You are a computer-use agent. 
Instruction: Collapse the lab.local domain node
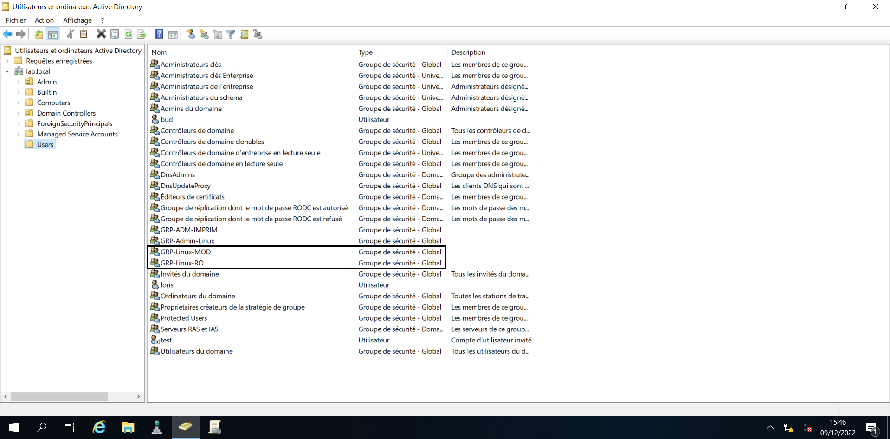(7, 71)
